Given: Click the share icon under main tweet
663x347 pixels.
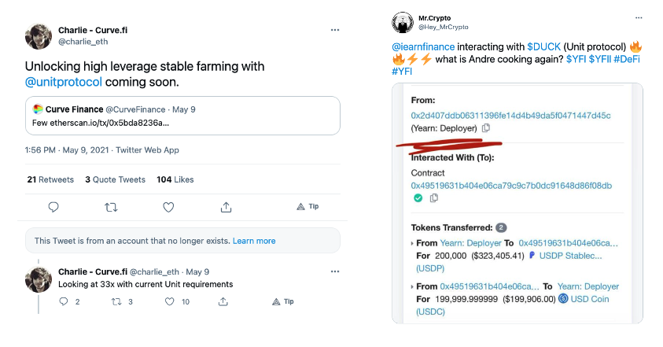Looking at the screenshot, I should [226, 207].
